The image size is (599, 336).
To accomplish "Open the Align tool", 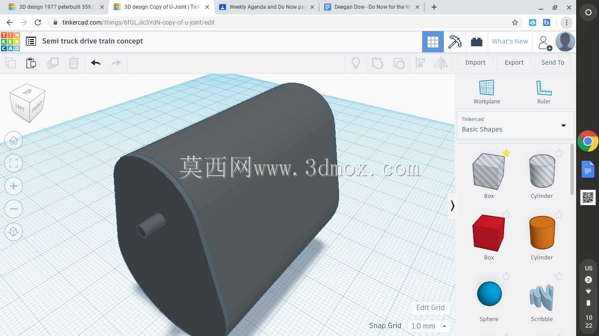I will pyautogui.click(x=420, y=63).
